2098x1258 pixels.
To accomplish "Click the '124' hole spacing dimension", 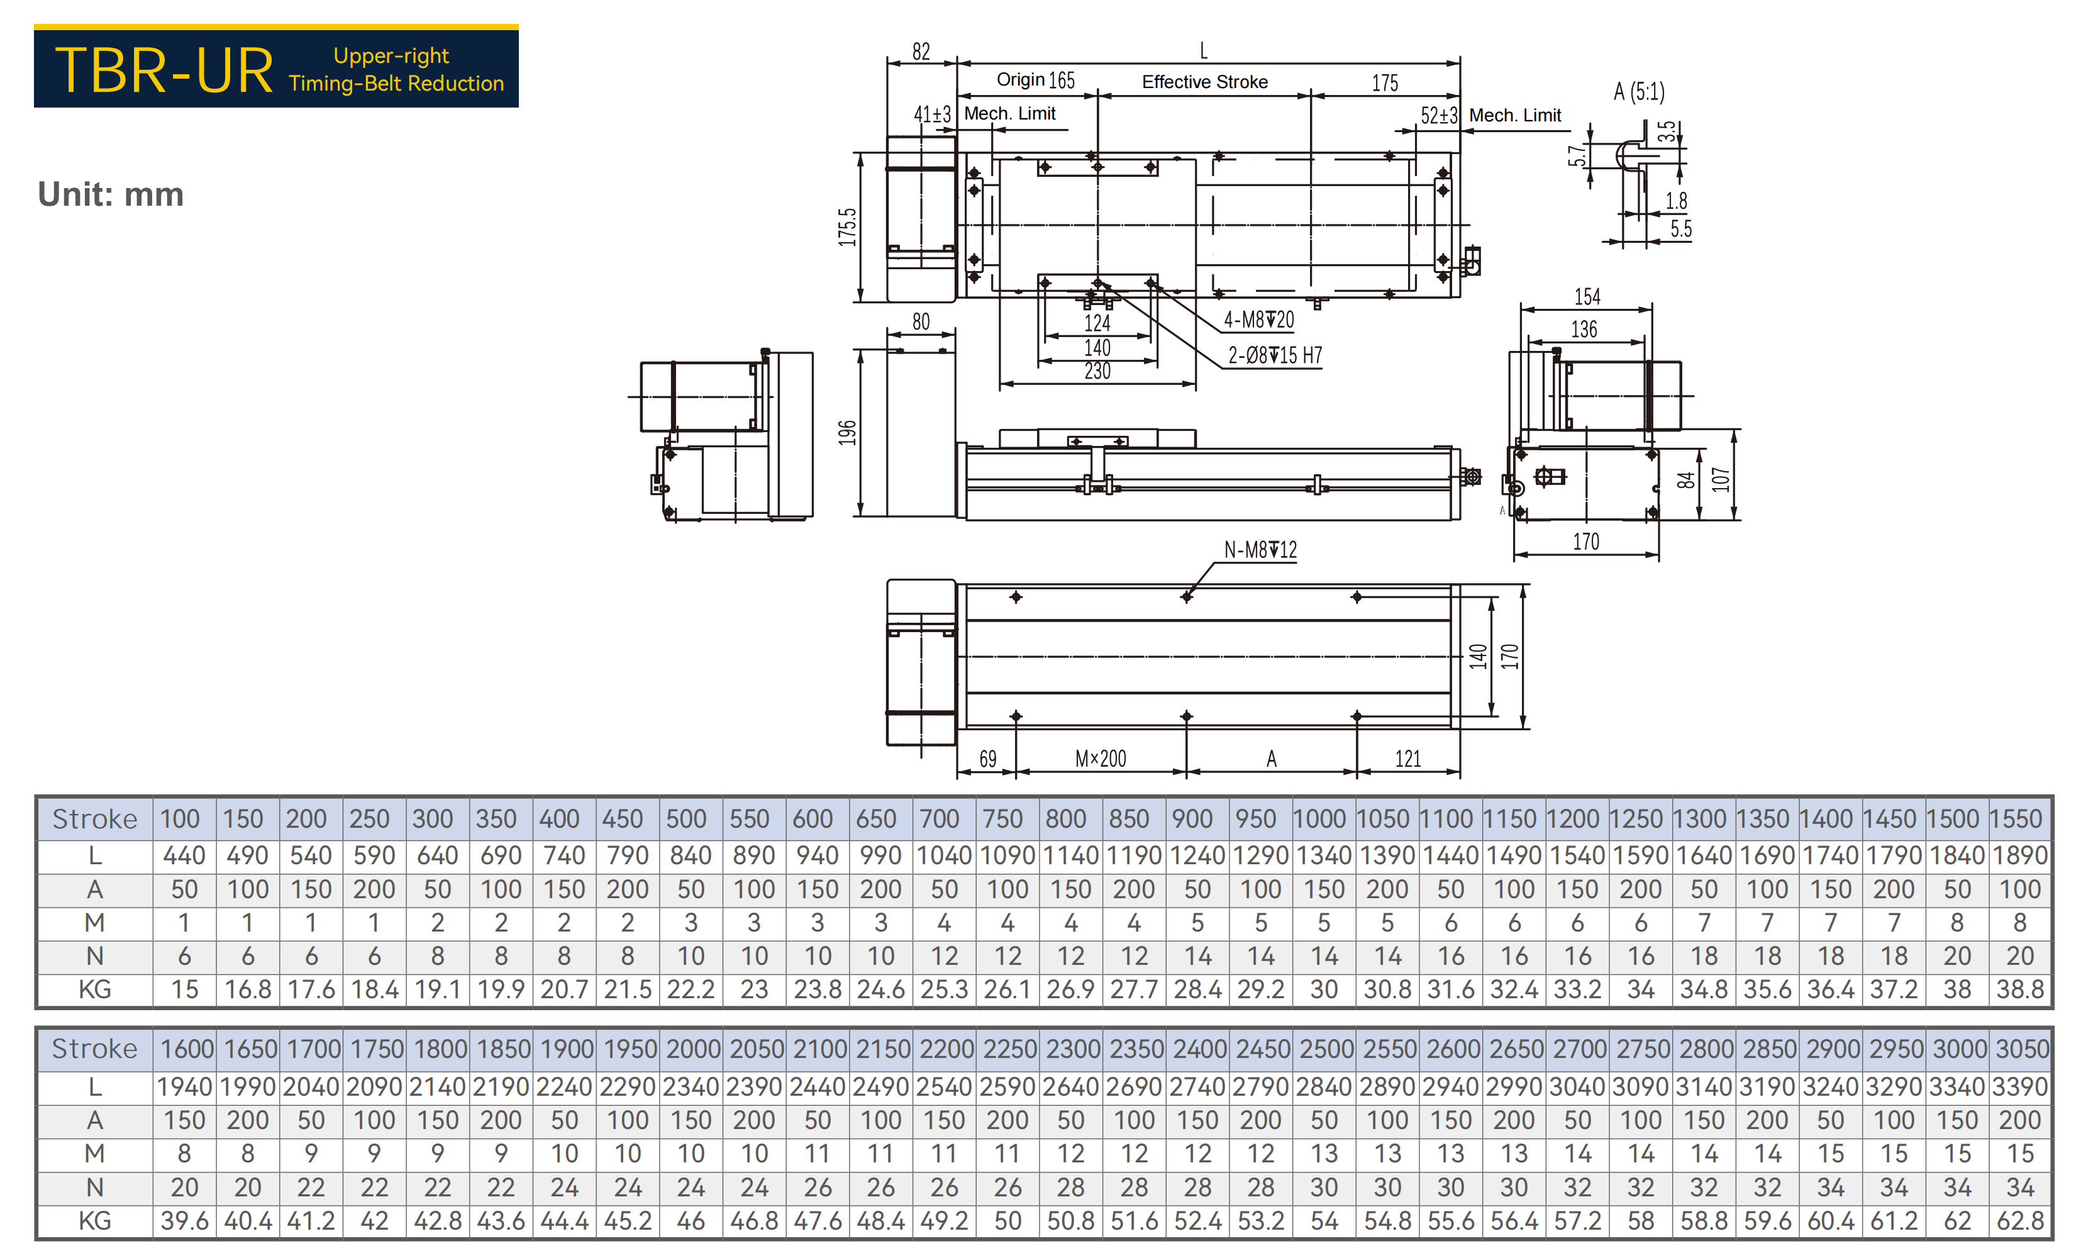I will [x=1097, y=323].
